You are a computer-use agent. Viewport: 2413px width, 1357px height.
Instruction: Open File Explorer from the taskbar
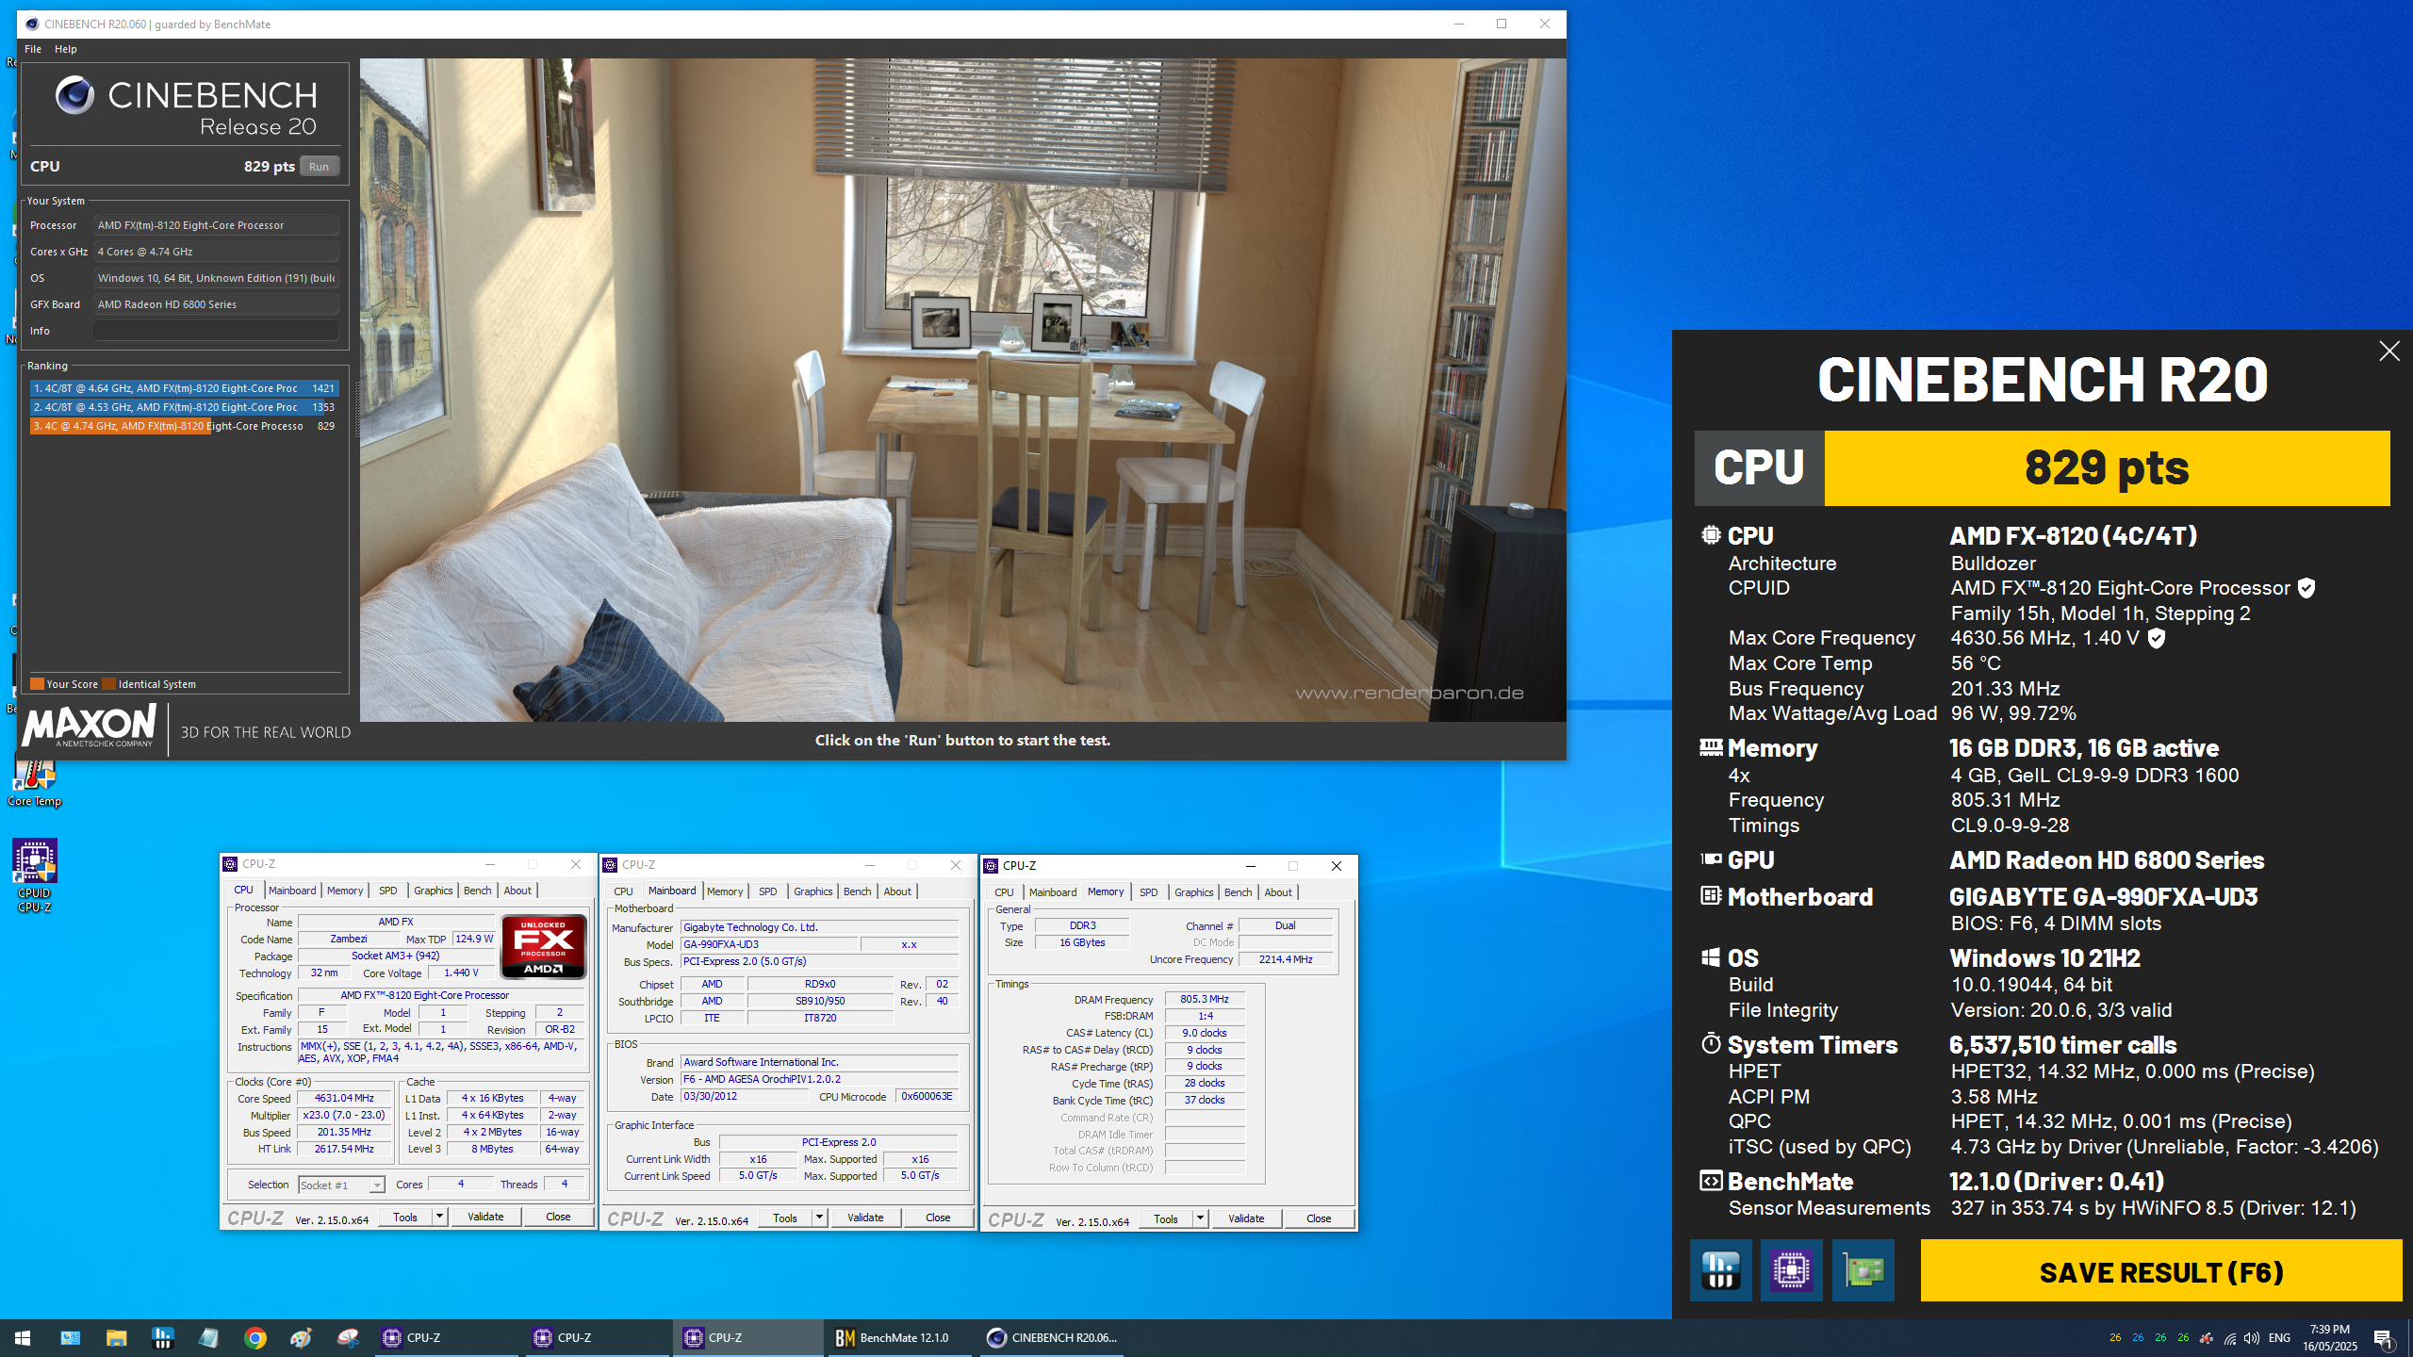tap(116, 1338)
